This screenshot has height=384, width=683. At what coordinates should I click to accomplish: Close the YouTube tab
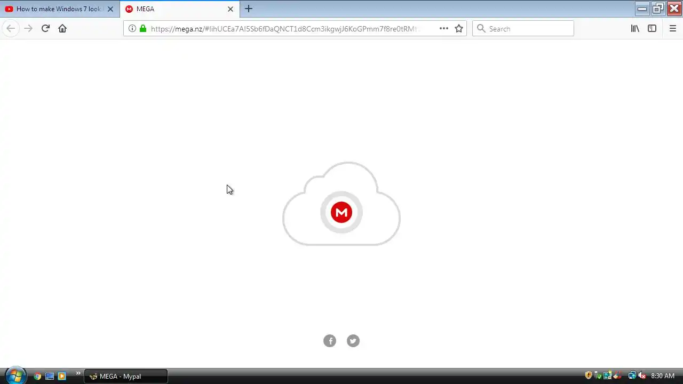(x=110, y=9)
